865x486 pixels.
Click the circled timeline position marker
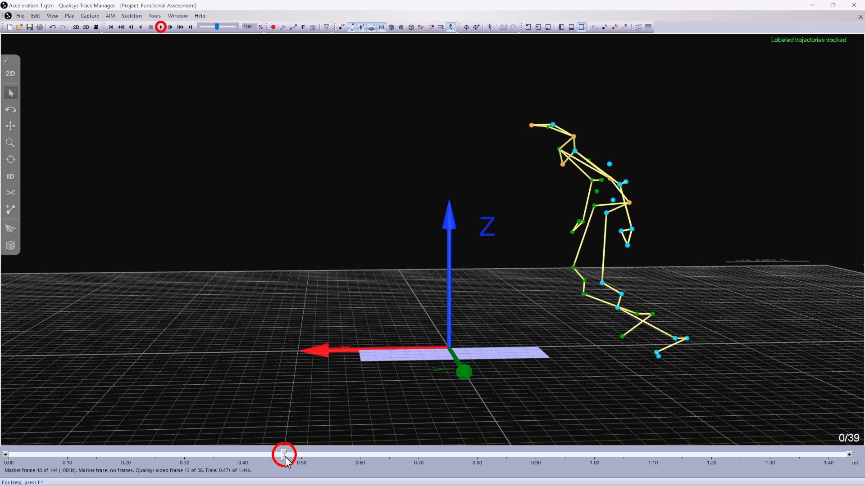284,454
